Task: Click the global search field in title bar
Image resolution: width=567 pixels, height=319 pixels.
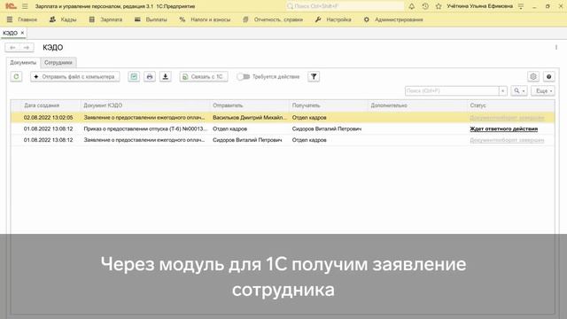Action: tap(345, 6)
